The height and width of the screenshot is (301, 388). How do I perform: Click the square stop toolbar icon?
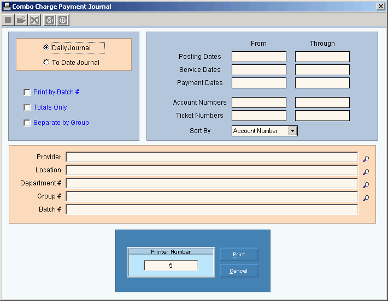tap(8, 20)
